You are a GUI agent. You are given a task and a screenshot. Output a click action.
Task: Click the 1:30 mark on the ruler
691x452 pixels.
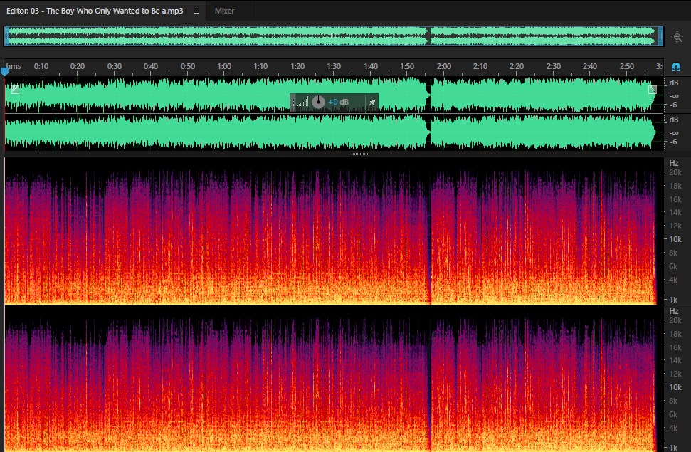coord(334,66)
